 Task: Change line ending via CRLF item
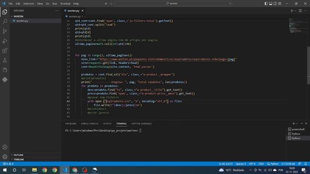261,164
